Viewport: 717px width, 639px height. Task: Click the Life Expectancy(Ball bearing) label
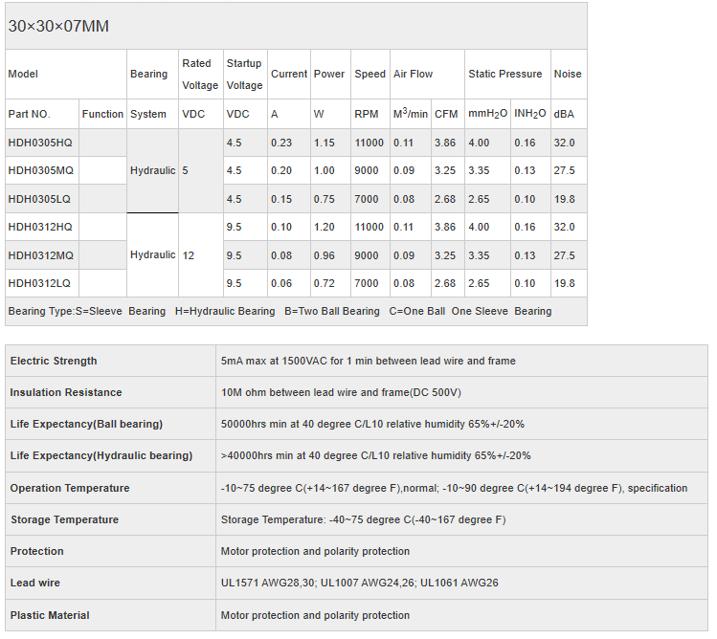(x=86, y=424)
